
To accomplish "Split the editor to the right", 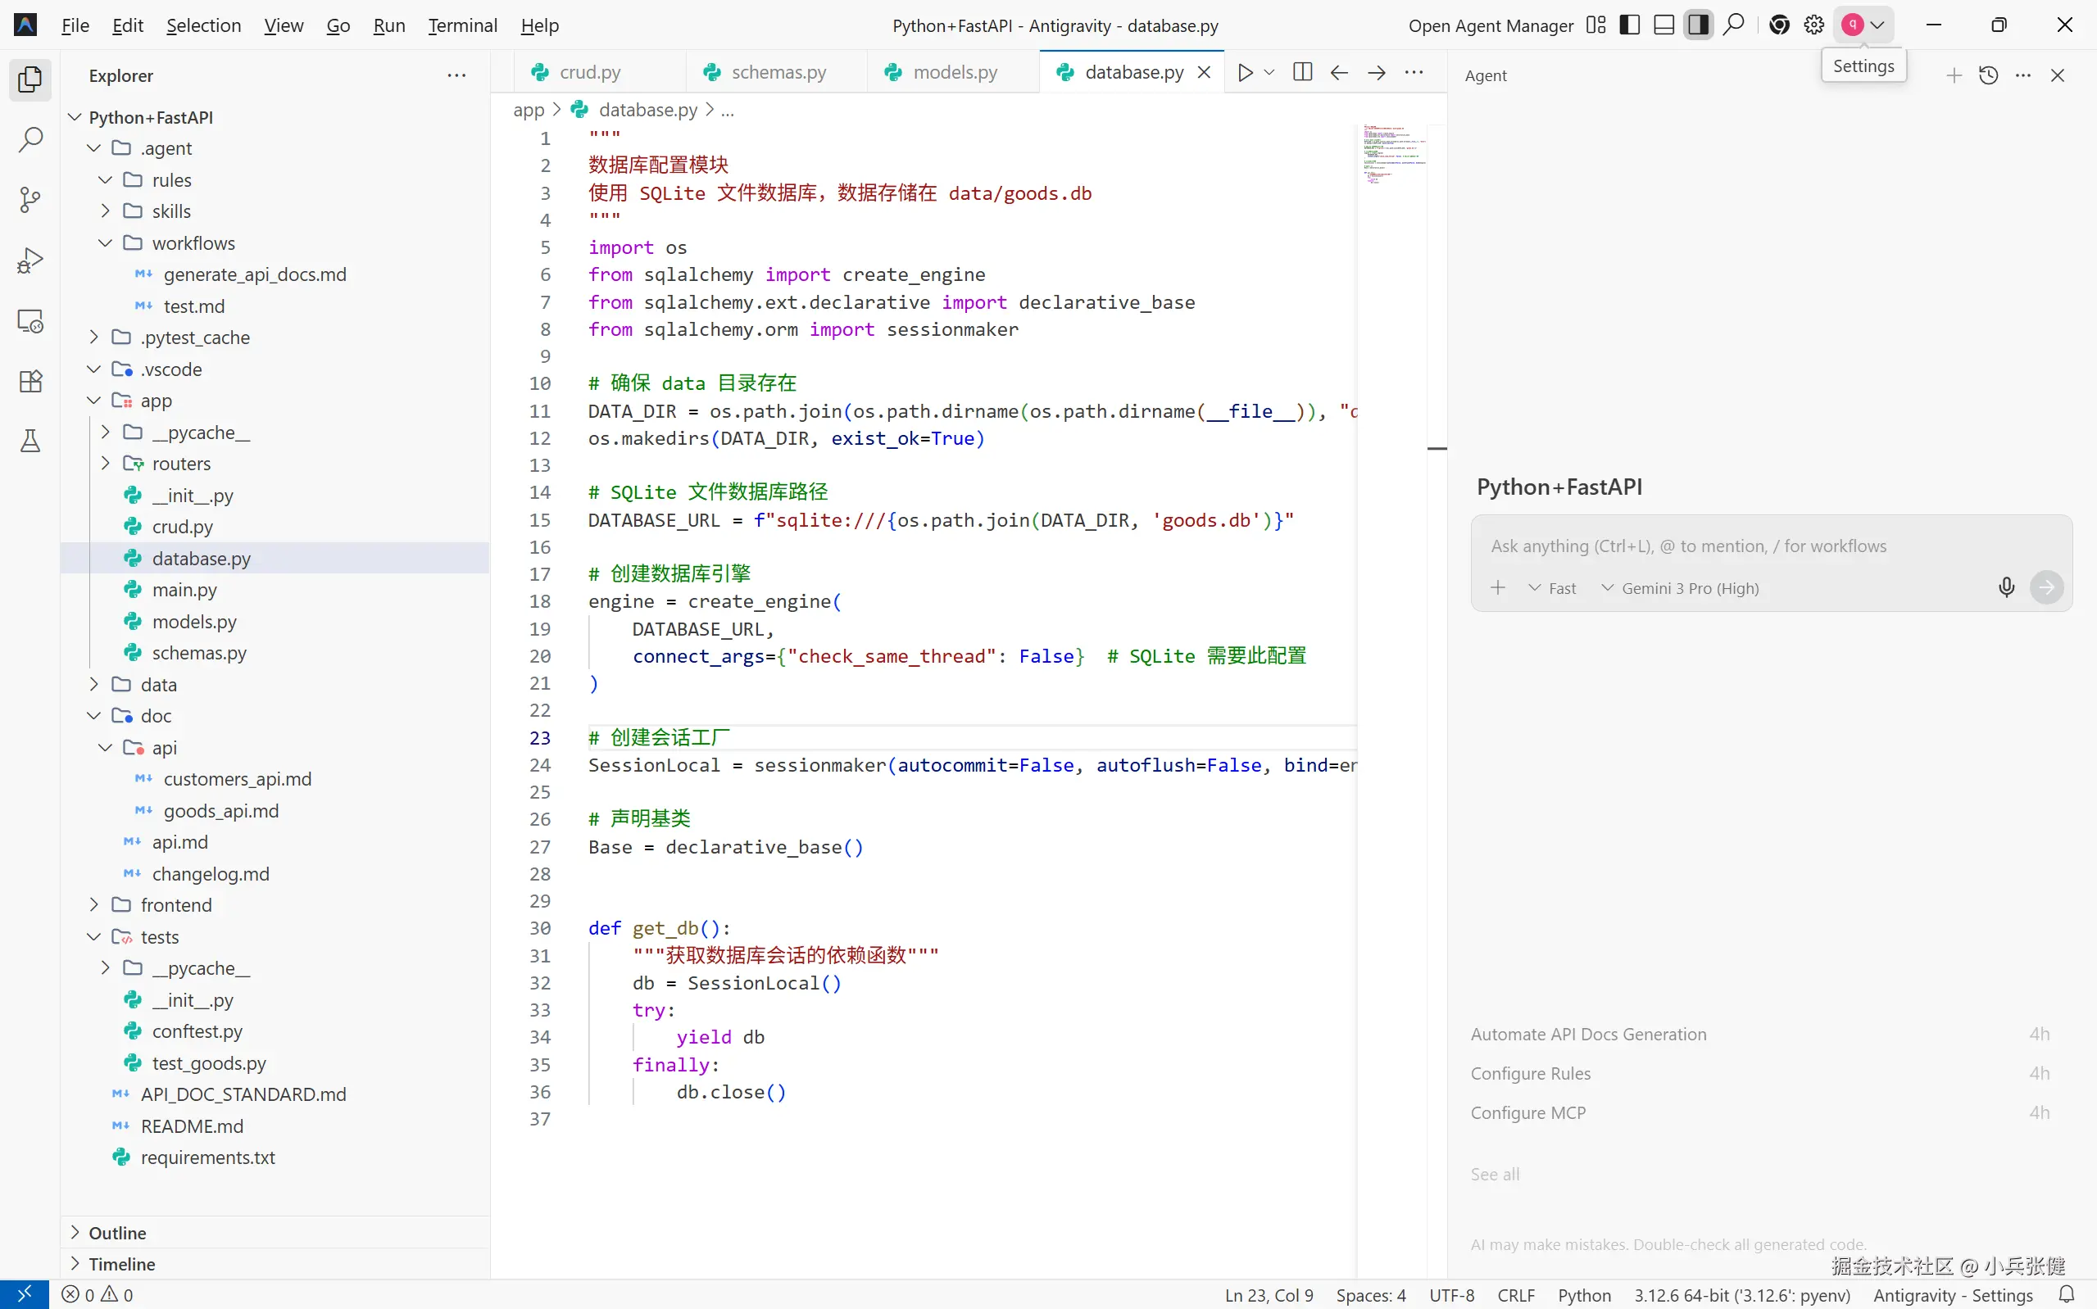I will pyautogui.click(x=1302, y=73).
